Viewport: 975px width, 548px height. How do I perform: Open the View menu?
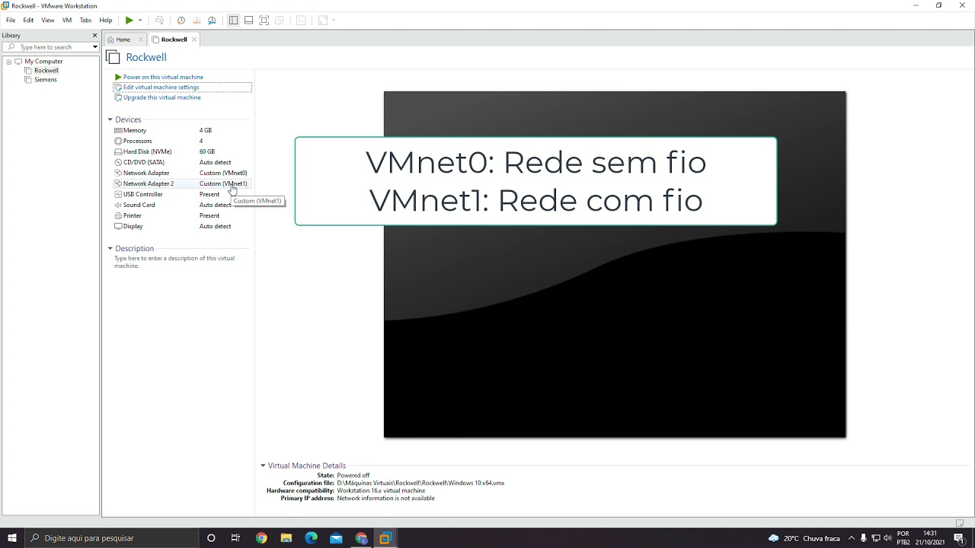(48, 21)
